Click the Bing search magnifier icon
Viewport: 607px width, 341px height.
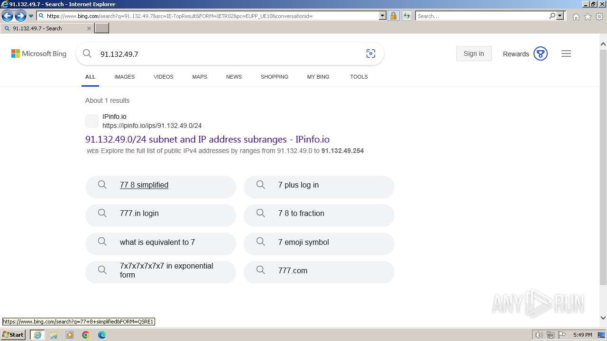point(87,54)
